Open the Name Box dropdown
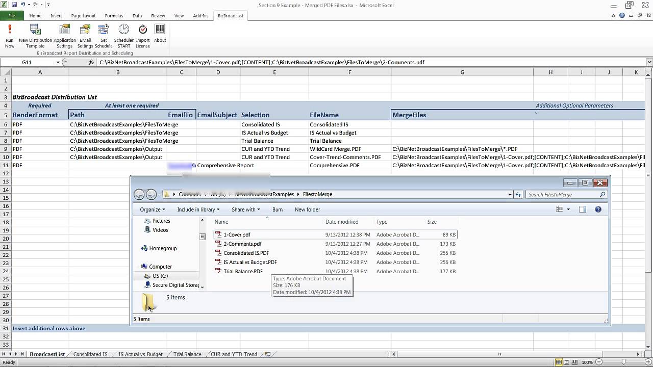Screen dimensions: 653x367 coord(58,62)
